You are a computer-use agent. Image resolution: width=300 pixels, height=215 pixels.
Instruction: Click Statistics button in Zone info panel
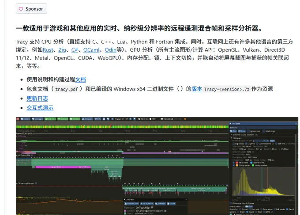point(160,204)
